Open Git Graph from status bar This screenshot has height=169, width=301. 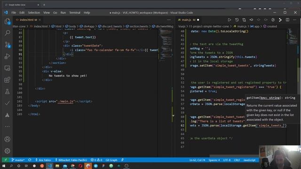coord(111,160)
